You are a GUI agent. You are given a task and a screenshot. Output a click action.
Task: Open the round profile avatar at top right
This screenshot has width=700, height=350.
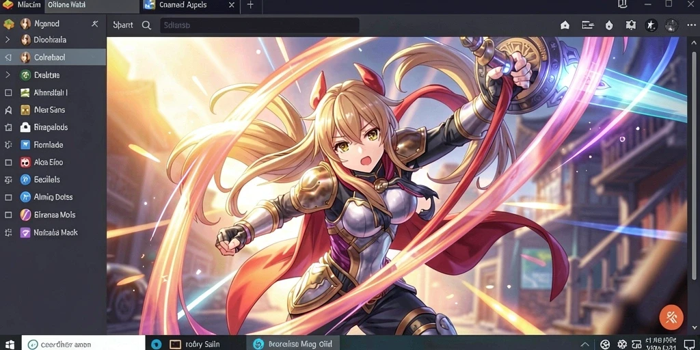(671, 25)
